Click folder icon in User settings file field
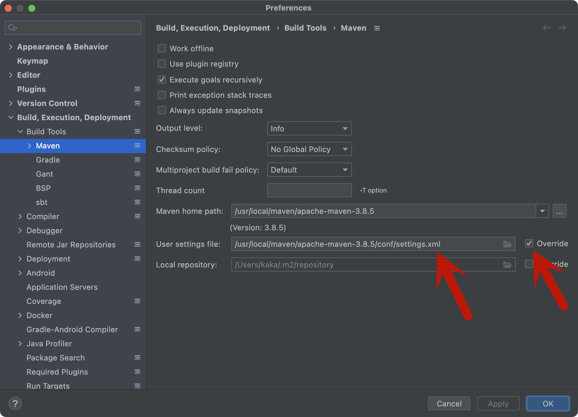This screenshot has height=417, width=578. pos(507,244)
